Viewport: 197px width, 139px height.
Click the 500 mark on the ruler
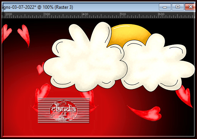[x=123, y=14]
